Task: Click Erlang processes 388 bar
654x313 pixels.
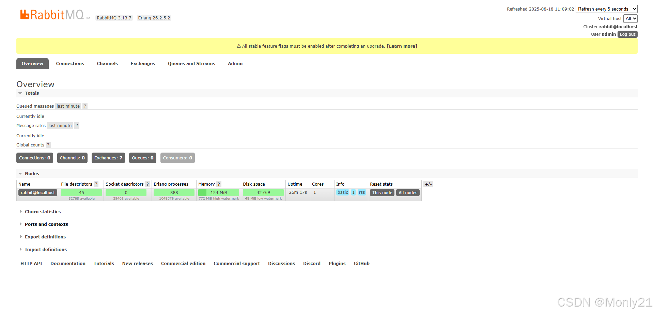Action: pos(174,193)
